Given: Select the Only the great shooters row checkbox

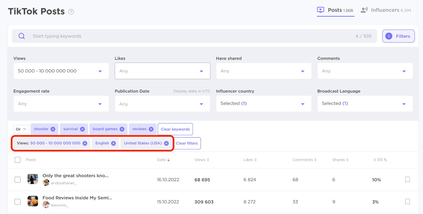Looking at the screenshot, I should pos(17,180).
